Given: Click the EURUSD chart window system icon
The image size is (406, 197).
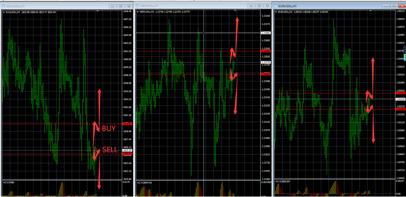Looking at the screenshot, I should 275,6.
